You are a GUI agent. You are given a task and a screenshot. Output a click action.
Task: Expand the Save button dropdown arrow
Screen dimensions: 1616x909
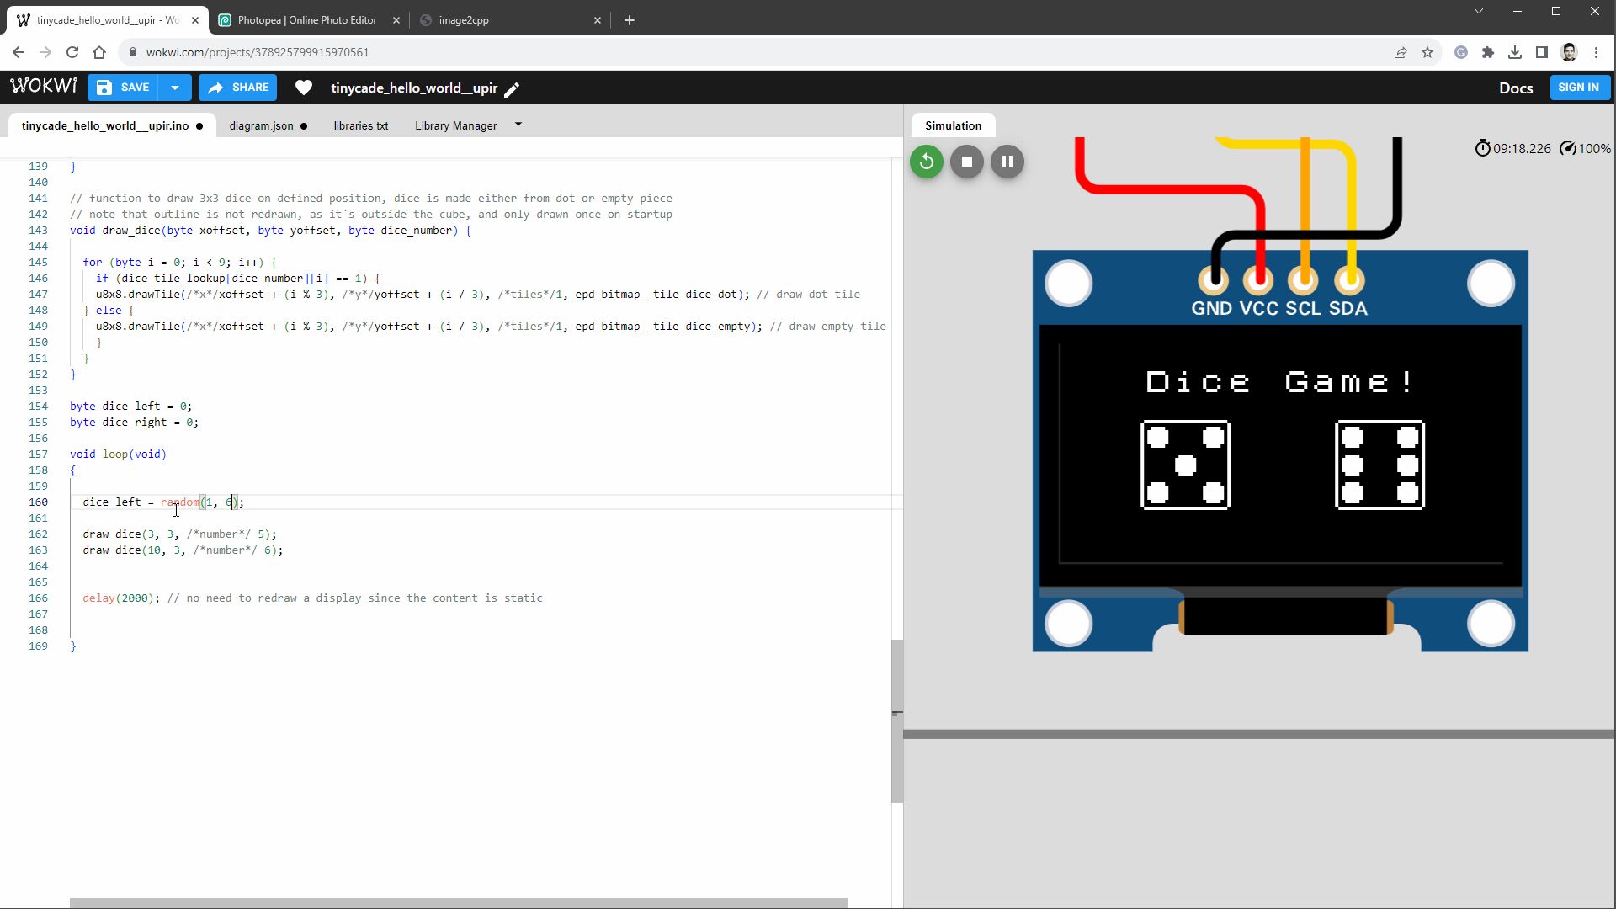[175, 87]
